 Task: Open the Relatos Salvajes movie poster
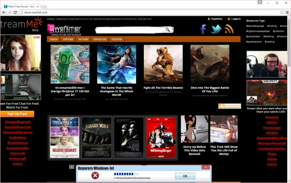(64, 138)
